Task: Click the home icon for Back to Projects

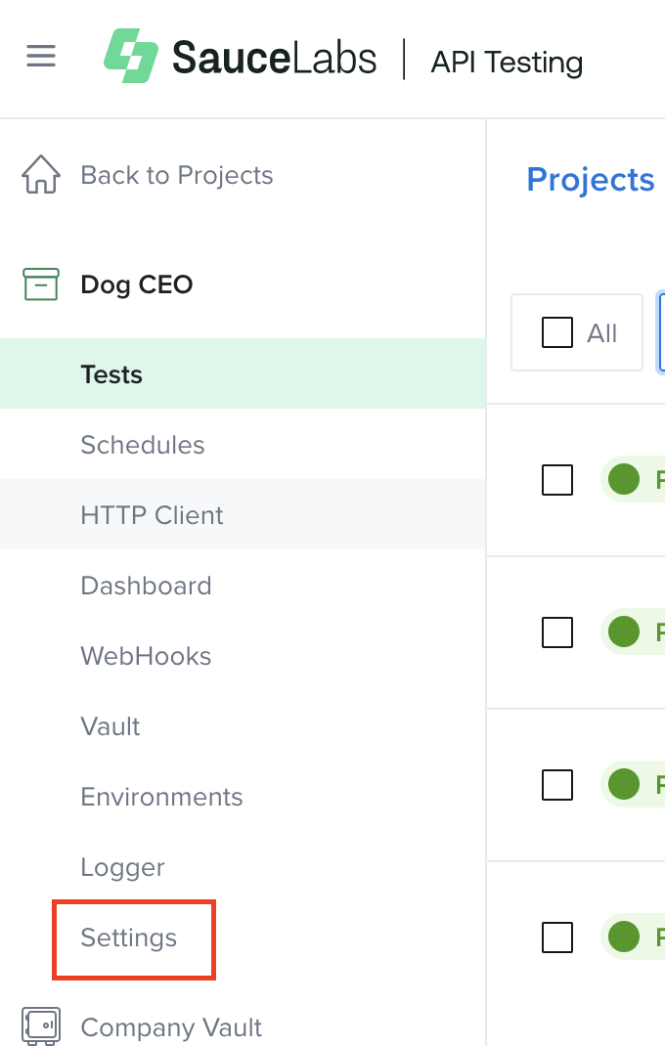Action: click(41, 176)
